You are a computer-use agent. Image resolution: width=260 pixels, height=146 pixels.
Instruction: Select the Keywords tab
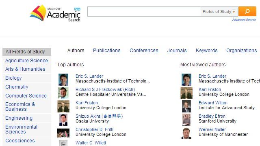[206, 51]
